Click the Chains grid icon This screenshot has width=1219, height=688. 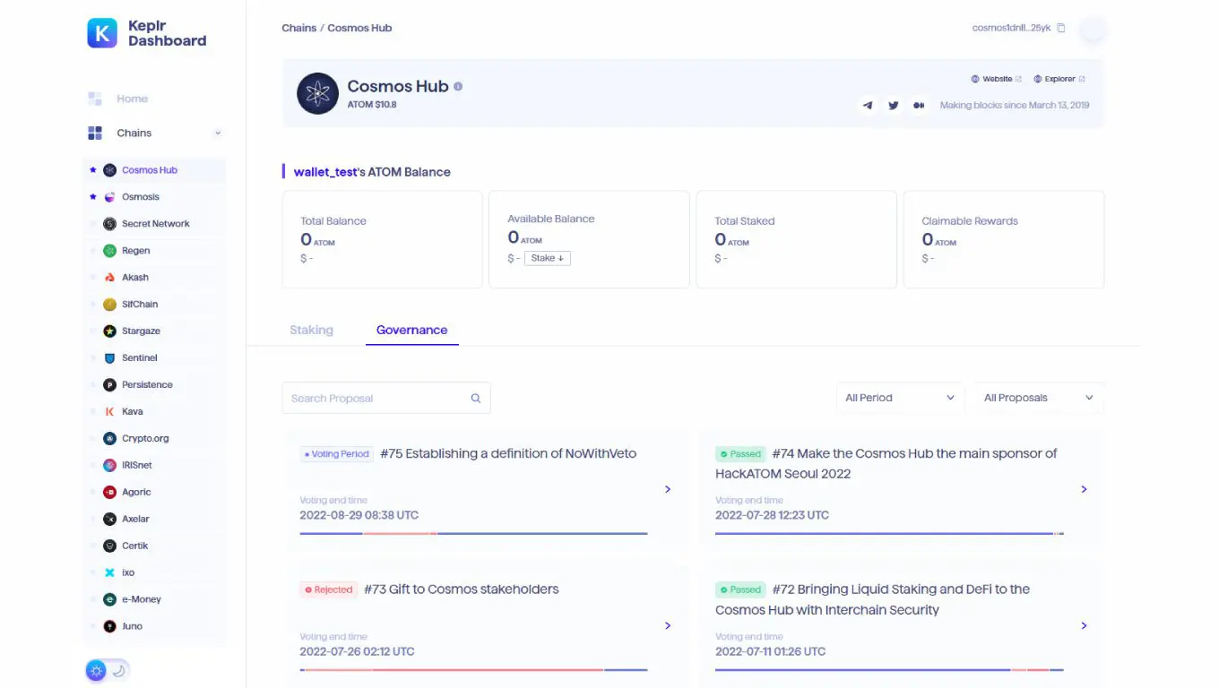tap(95, 133)
